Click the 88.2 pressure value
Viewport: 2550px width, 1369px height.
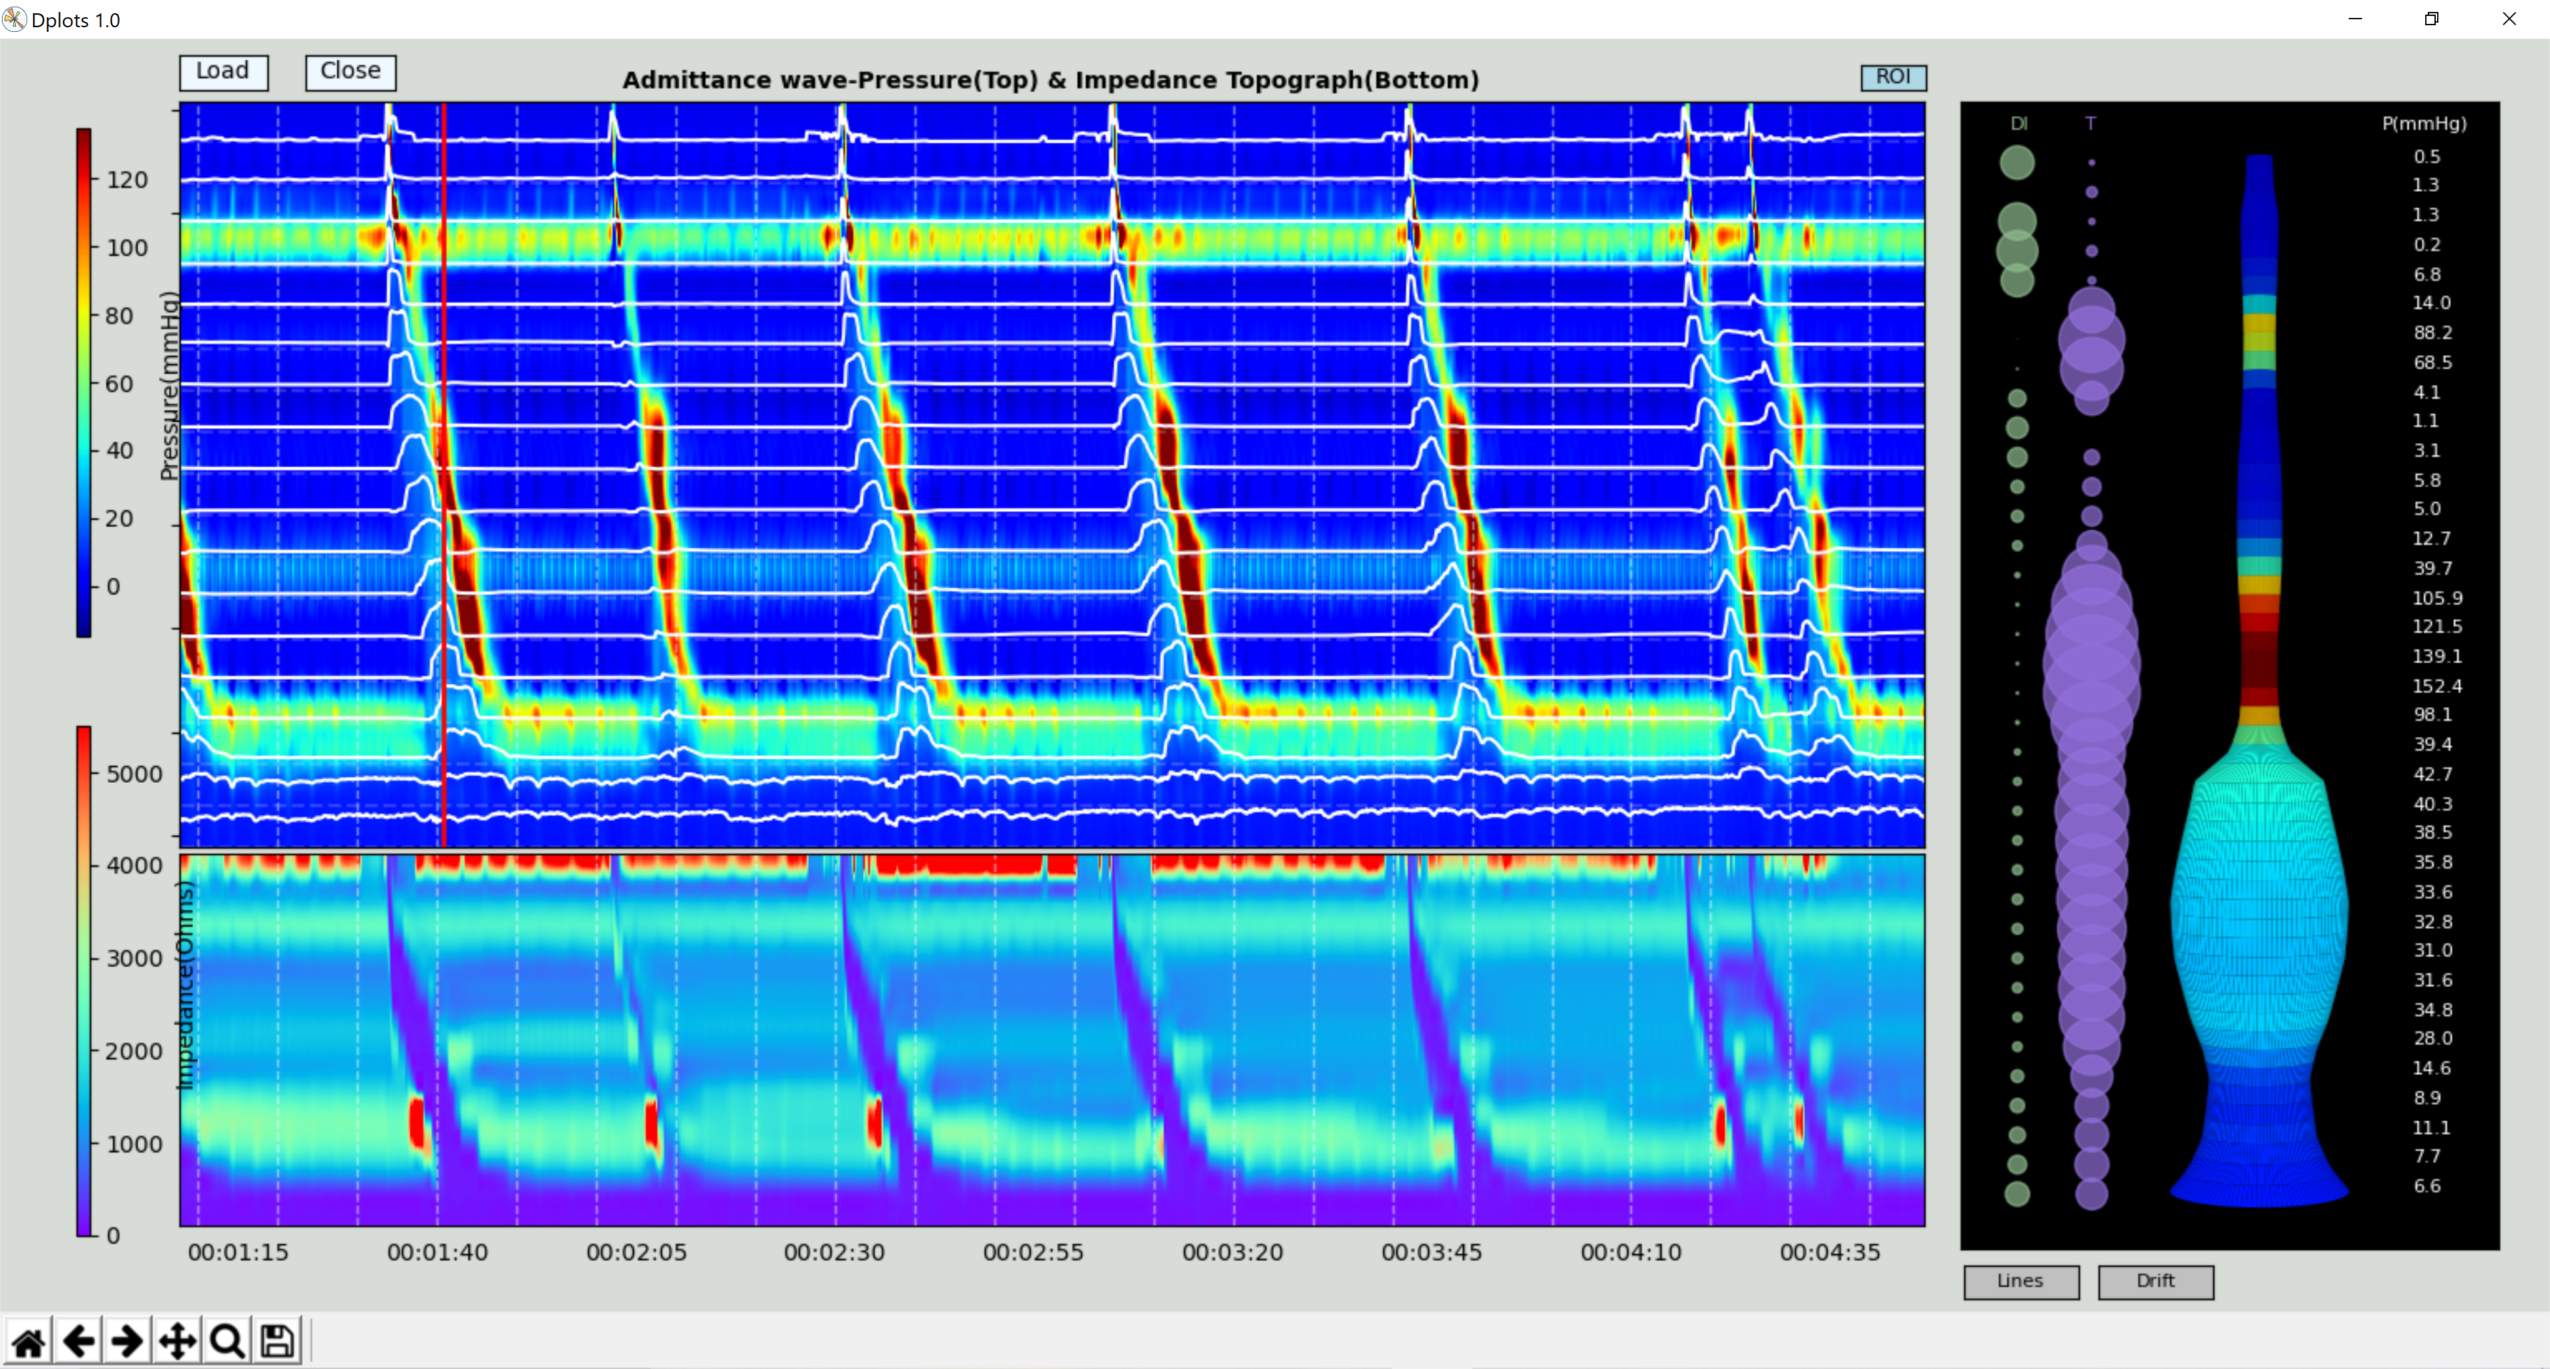tap(2432, 333)
